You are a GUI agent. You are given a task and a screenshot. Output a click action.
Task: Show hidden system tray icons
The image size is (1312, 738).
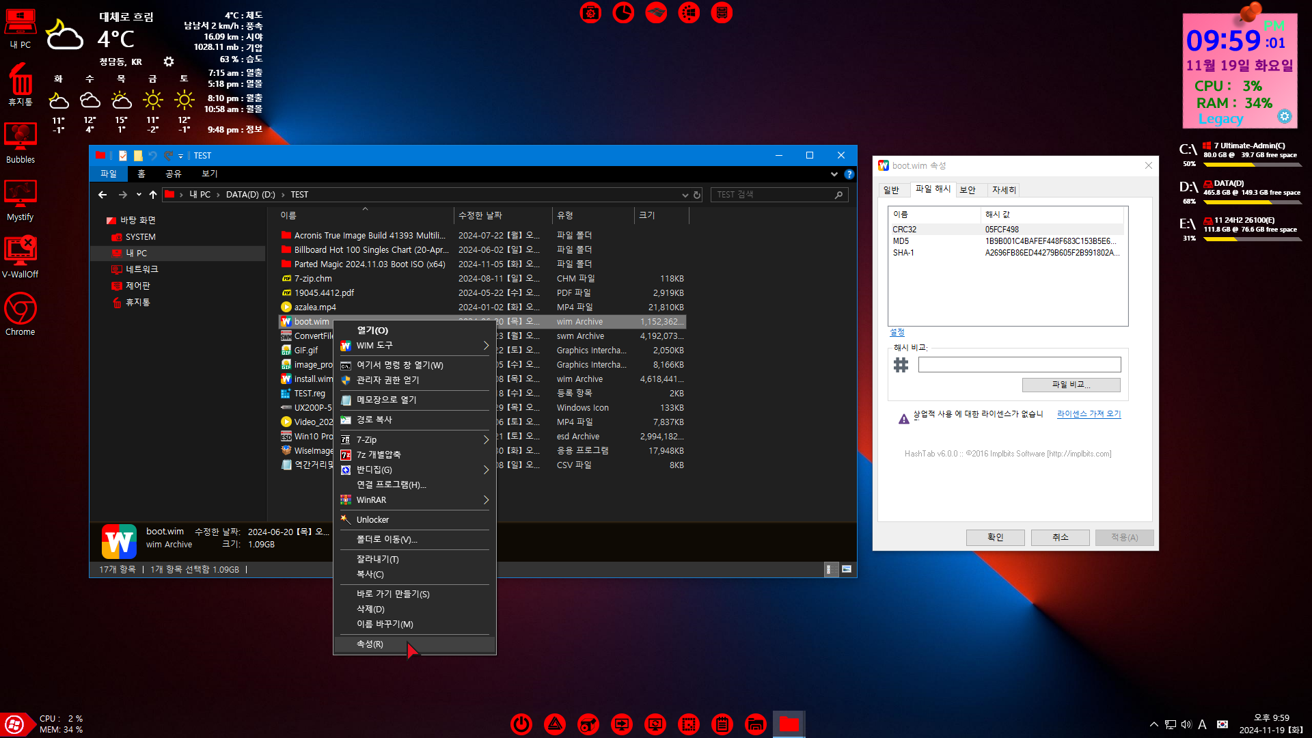pos(1154,724)
